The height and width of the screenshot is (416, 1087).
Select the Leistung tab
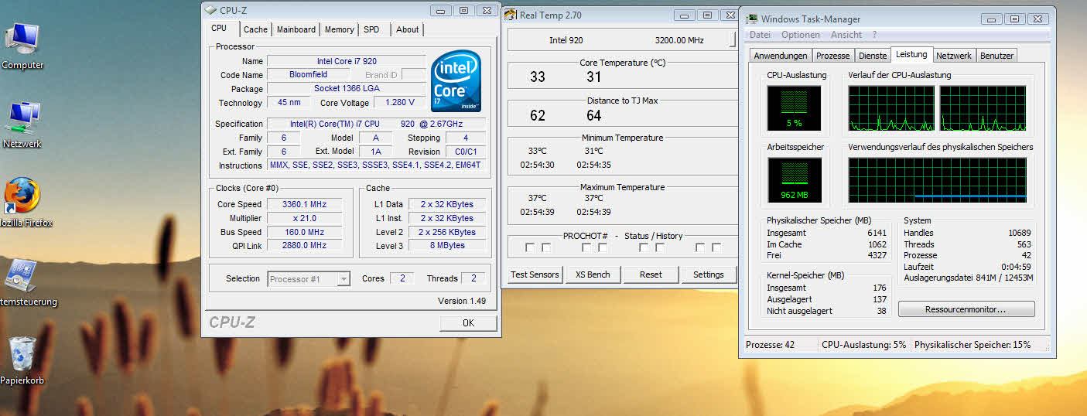911,54
